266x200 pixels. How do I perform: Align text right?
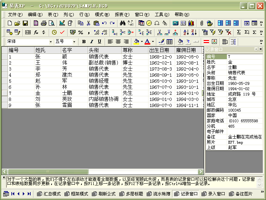tap(126, 42)
